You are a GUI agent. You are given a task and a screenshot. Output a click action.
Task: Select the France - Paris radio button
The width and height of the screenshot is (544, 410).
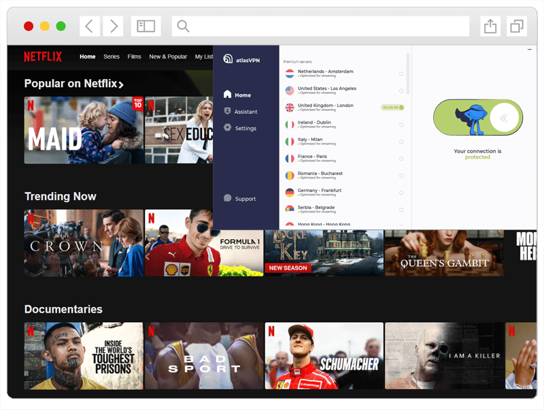401,159
